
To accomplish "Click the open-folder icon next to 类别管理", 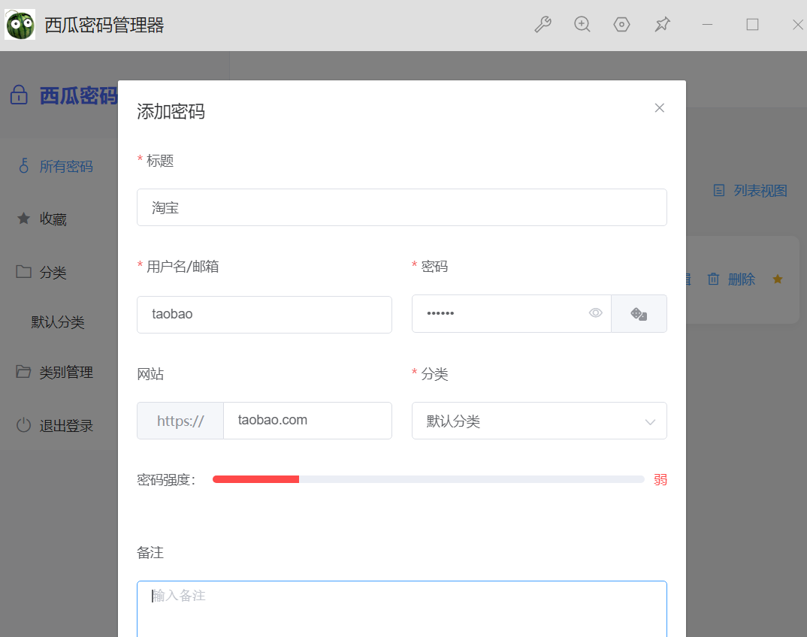I will click(x=24, y=371).
